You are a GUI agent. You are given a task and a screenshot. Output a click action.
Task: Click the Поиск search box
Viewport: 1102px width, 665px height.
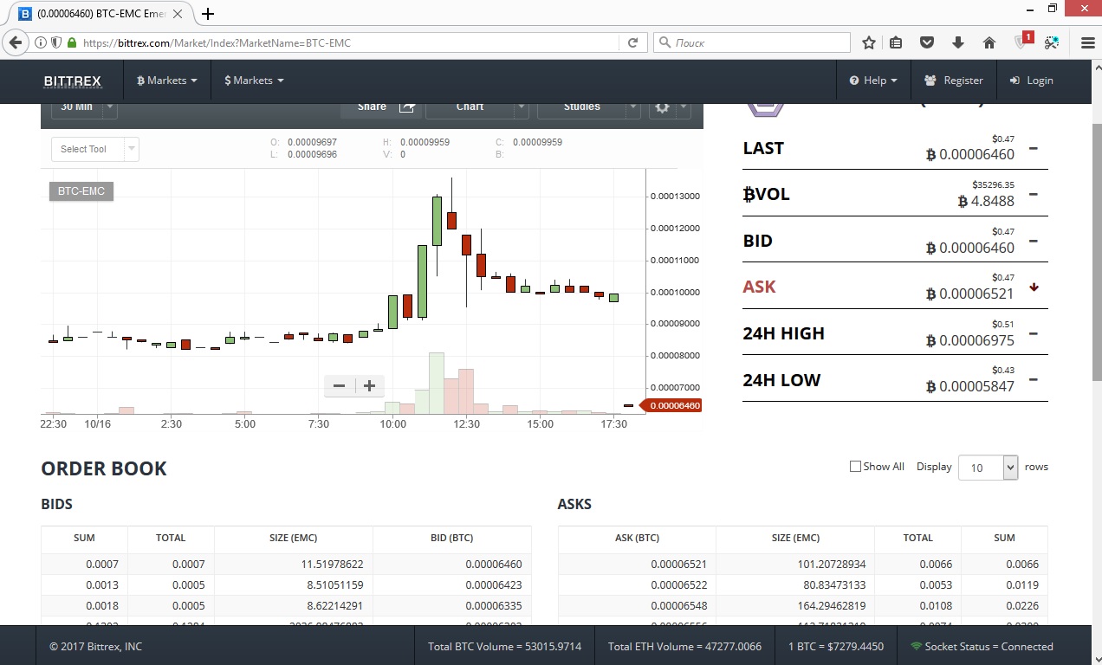(752, 42)
